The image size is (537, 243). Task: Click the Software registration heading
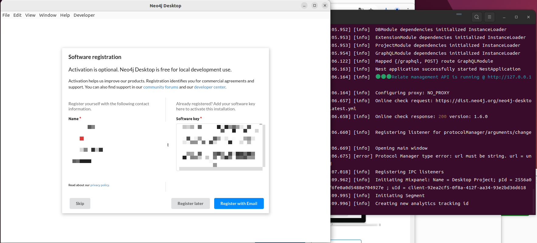pyautogui.click(x=95, y=57)
